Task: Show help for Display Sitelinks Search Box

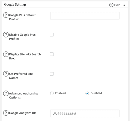Action: point(6,54)
